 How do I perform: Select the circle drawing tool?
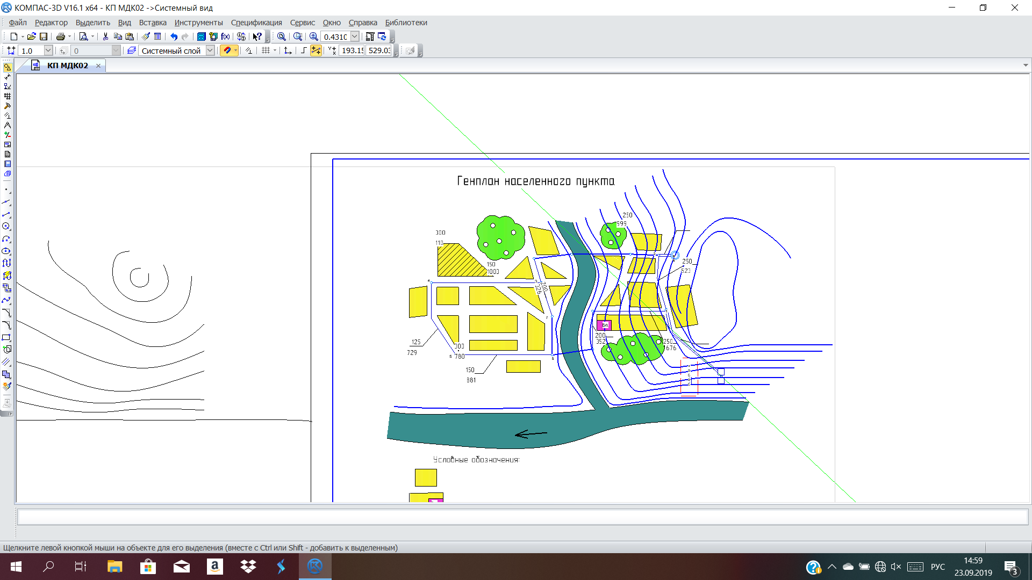pyautogui.click(x=6, y=227)
